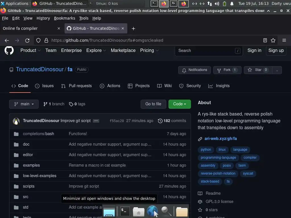
Task: Click the URL address bar
Action: 155,40
